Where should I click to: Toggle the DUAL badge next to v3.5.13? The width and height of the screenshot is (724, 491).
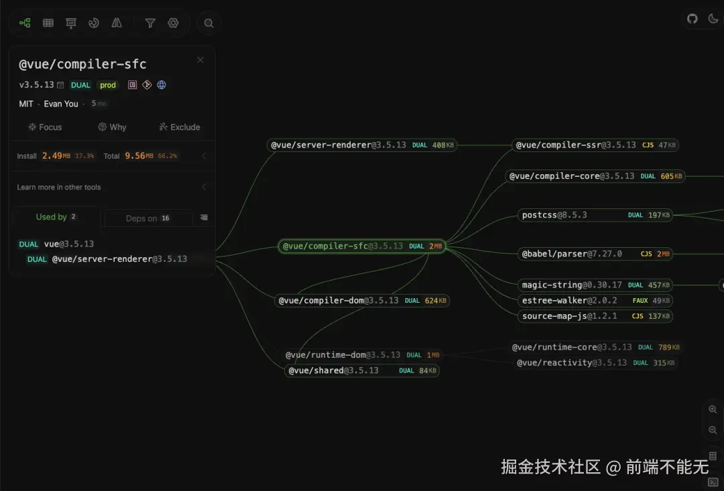pos(80,85)
